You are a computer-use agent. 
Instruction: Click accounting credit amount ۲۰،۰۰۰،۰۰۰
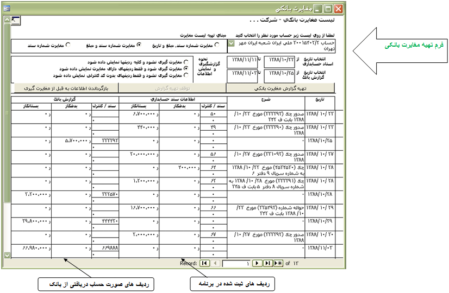click(x=144, y=154)
